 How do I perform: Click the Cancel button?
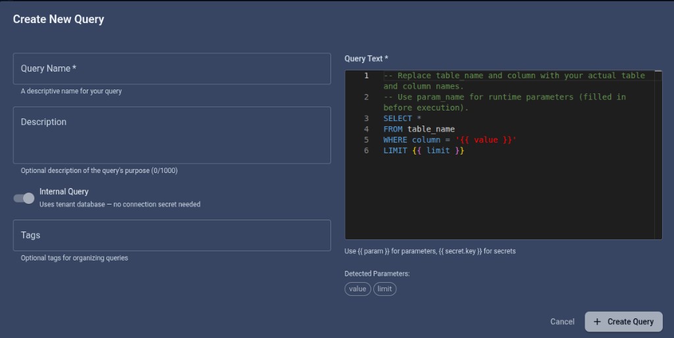(x=562, y=322)
